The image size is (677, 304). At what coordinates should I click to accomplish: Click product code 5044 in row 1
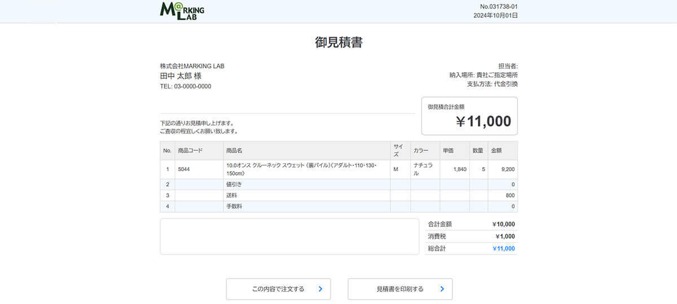tap(184, 169)
